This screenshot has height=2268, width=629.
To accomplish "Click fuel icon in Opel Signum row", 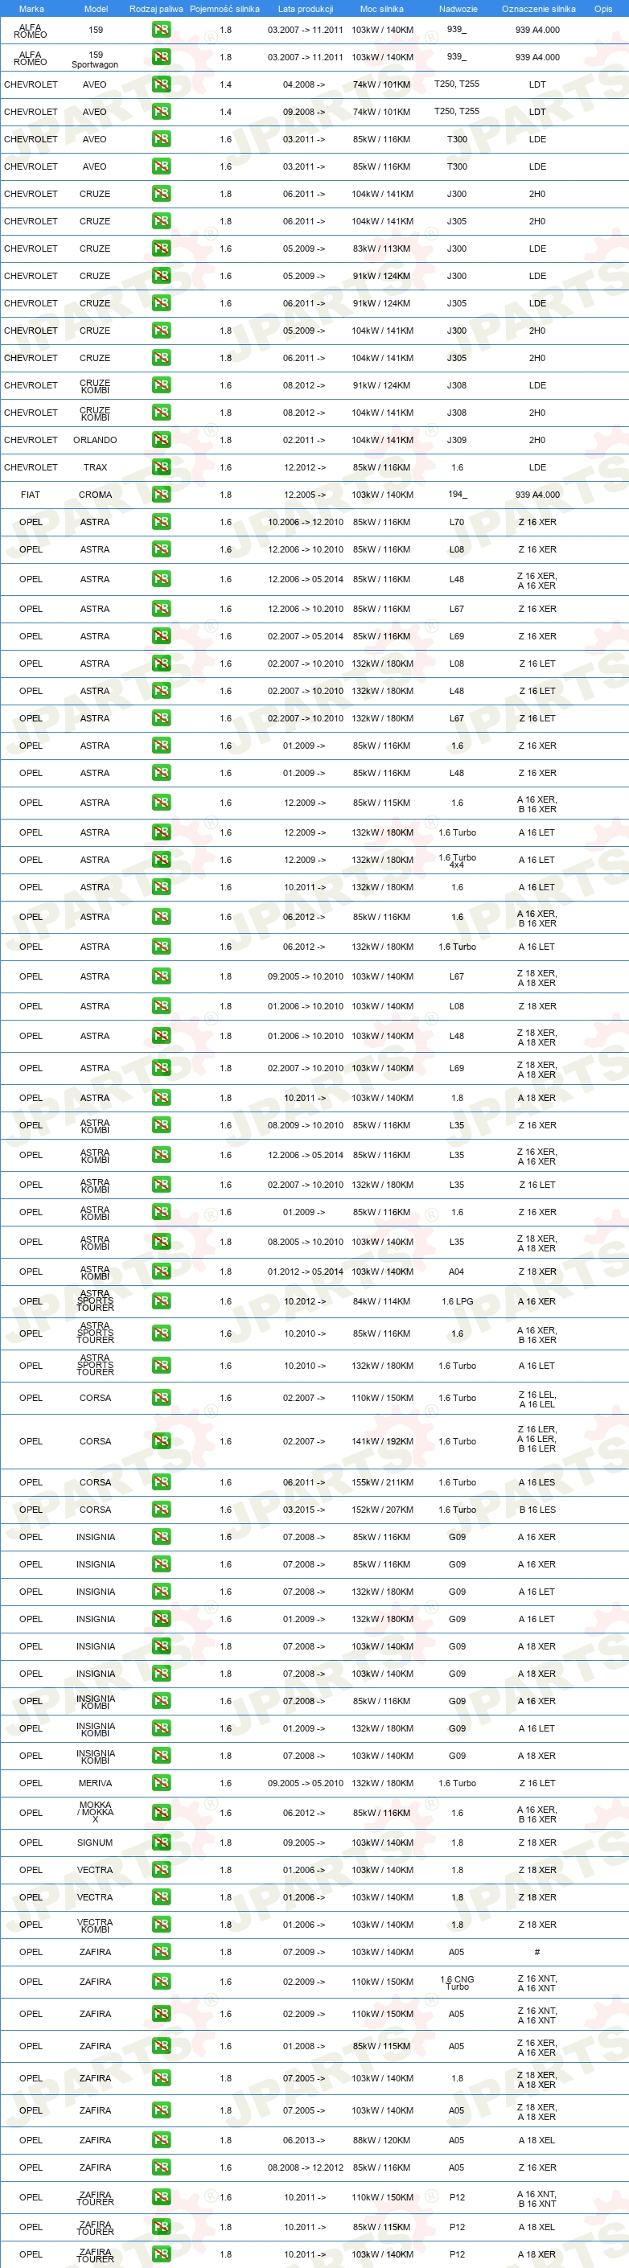I will tap(161, 1843).
